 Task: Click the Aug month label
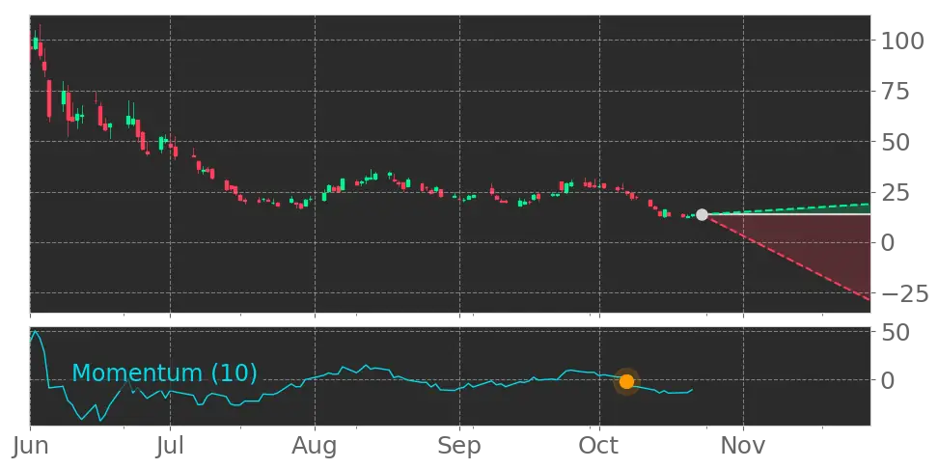click(x=316, y=448)
